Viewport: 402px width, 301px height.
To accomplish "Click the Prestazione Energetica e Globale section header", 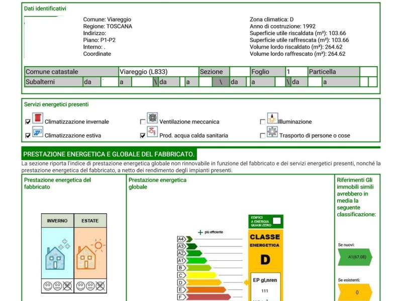I will (109, 154).
